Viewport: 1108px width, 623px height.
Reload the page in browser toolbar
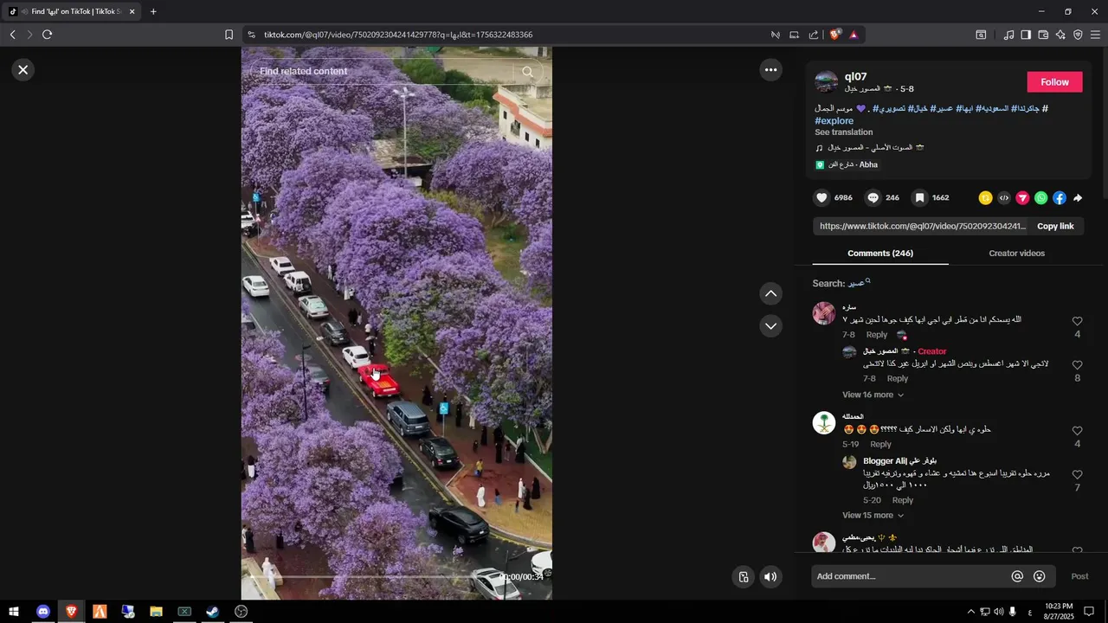click(x=47, y=35)
